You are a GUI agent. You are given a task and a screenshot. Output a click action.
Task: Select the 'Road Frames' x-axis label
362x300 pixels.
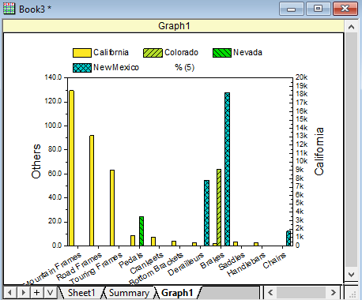(x=79, y=266)
